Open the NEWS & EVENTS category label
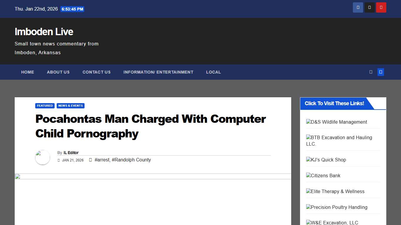 [x=70, y=106]
